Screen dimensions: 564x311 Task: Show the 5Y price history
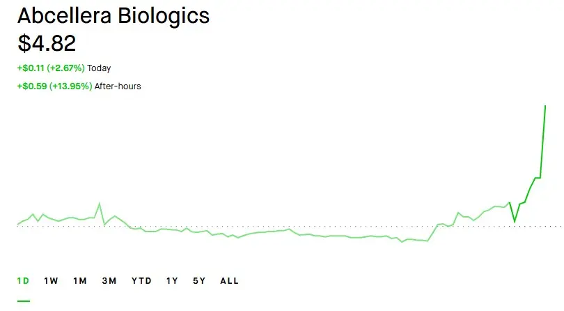[199, 281]
